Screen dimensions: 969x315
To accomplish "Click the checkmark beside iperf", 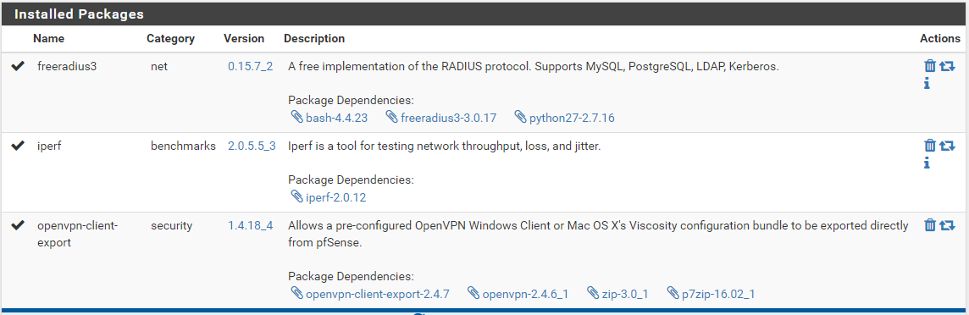I will coord(18,146).
